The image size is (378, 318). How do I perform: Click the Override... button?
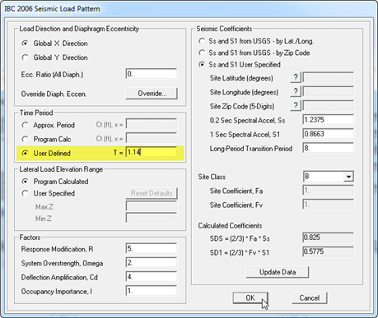[x=152, y=94]
